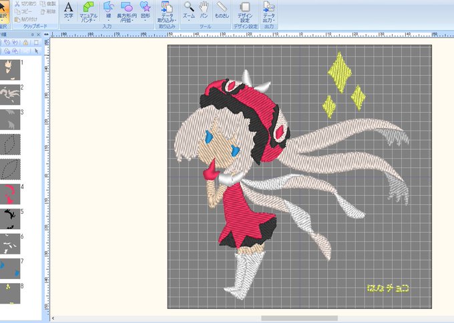This screenshot has height=323, width=454.
Task: Click the horizontal scrollbar thumb
Action: point(299,318)
